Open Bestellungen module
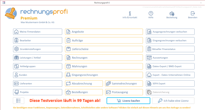The image size is (205, 110). tap(84, 92)
